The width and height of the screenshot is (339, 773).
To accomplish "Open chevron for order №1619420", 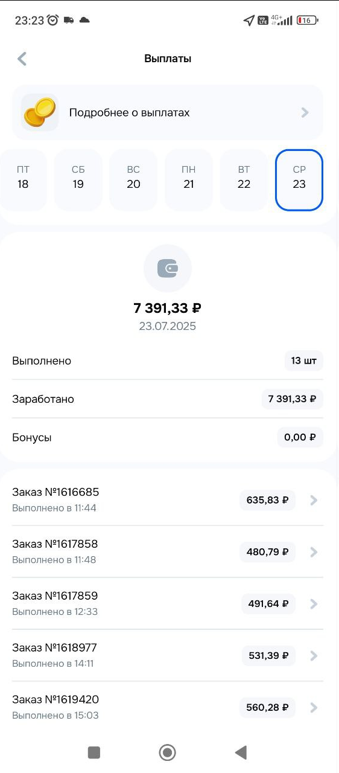I will click(313, 708).
